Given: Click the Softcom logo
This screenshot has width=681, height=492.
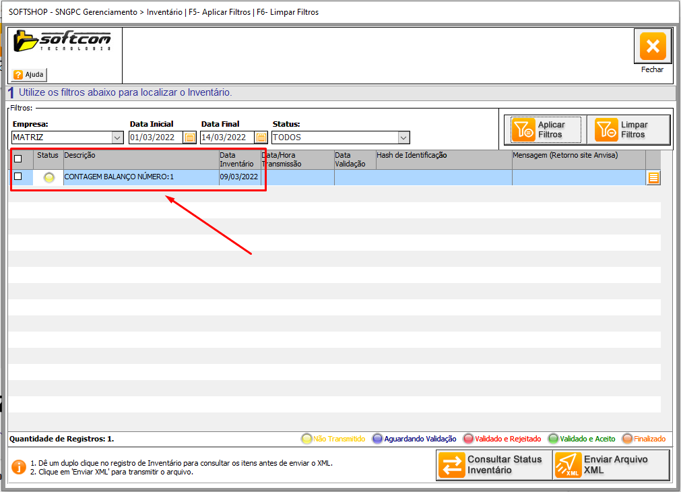Looking at the screenshot, I should point(62,41).
